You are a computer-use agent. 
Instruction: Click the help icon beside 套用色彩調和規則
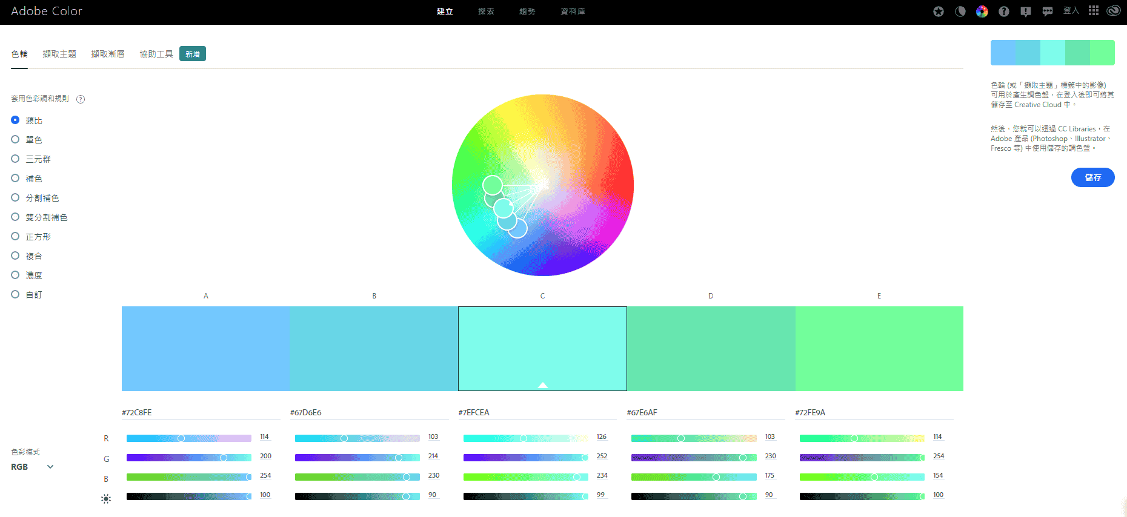81,99
